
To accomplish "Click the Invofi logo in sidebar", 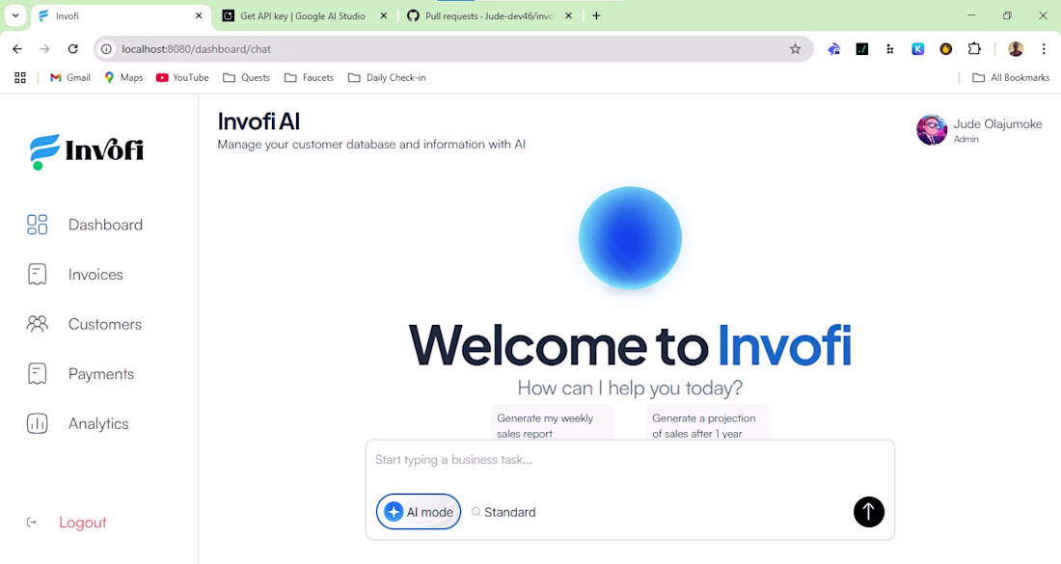I will click(87, 150).
